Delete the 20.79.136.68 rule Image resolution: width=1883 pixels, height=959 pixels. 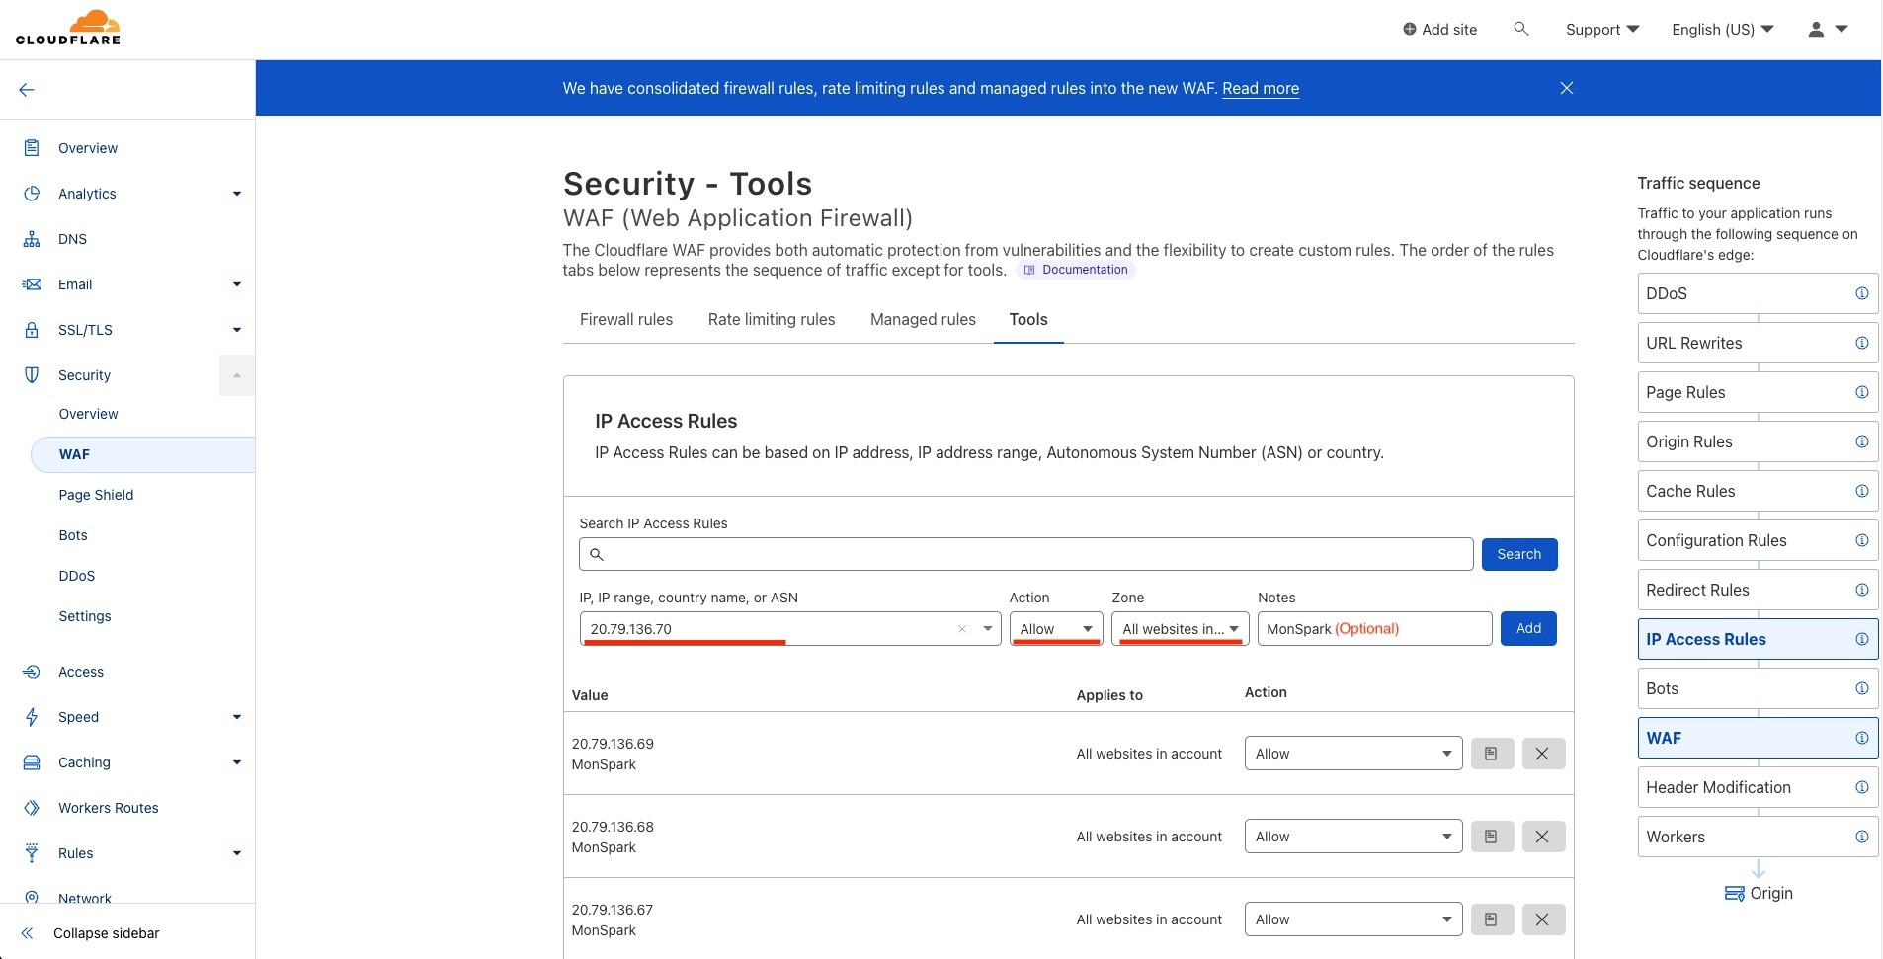pos(1543,837)
